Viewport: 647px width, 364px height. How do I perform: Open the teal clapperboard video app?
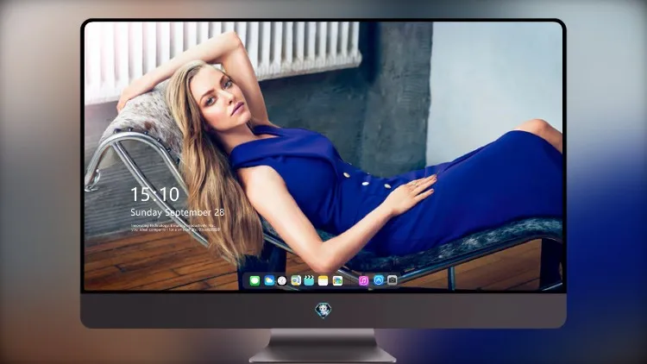[309, 281]
